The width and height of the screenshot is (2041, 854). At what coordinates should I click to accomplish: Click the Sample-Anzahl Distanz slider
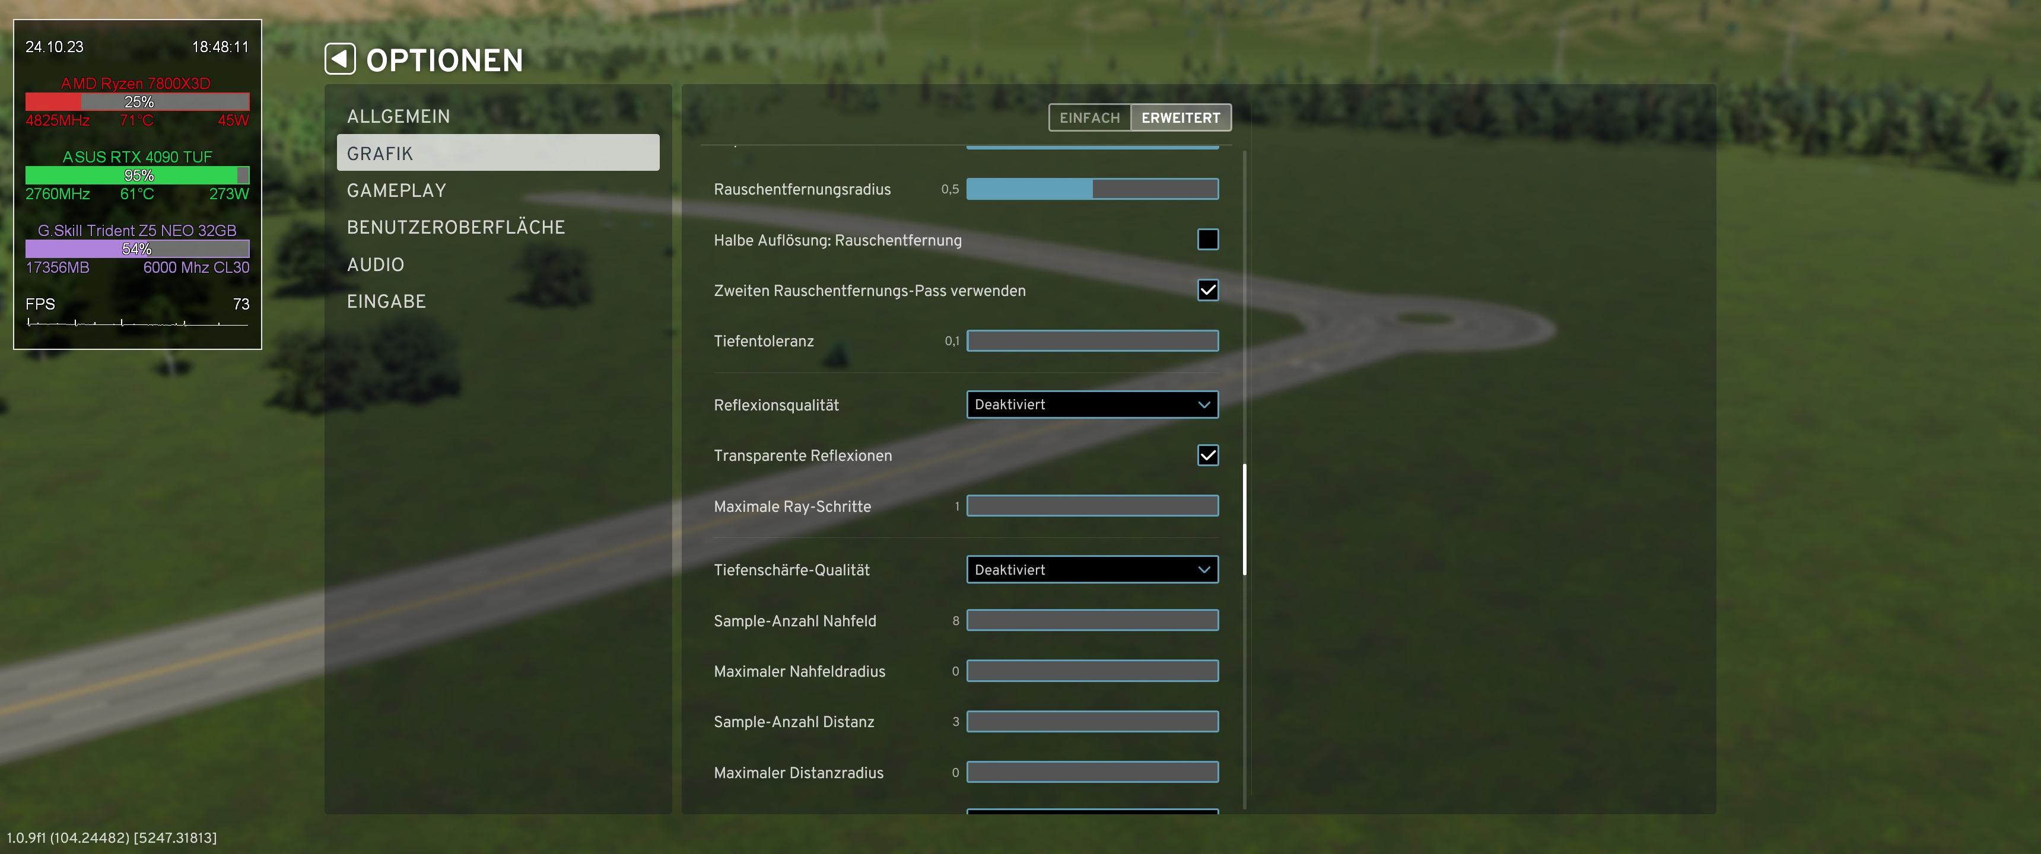click(1093, 722)
